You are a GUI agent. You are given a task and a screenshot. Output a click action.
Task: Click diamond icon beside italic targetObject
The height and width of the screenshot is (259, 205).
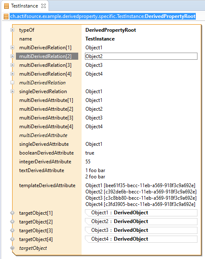[x=13, y=248]
